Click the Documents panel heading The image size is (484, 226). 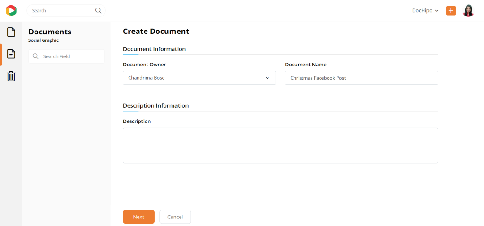(x=50, y=32)
